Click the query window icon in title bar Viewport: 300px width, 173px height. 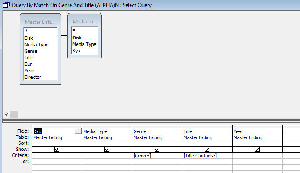tap(6, 5)
